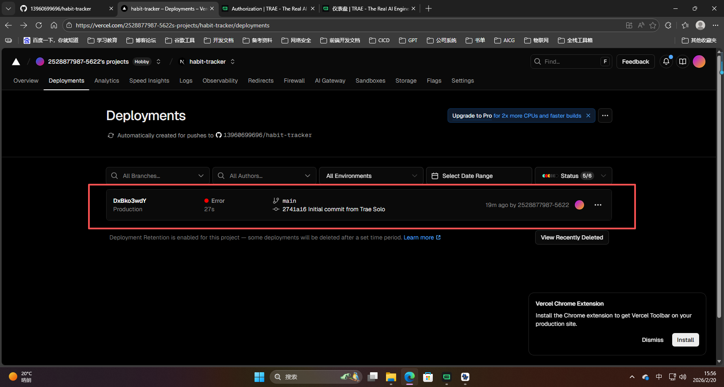The height and width of the screenshot is (387, 724).
Task: Open File Explorer from the taskbar
Action: [x=391, y=377]
